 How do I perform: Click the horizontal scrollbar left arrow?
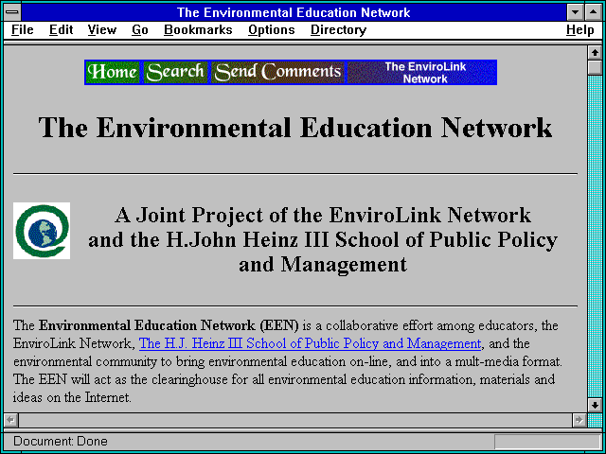[10, 420]
